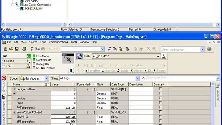
Task: Click the controller keyswitch RUN image
Action: click(68, 58)
